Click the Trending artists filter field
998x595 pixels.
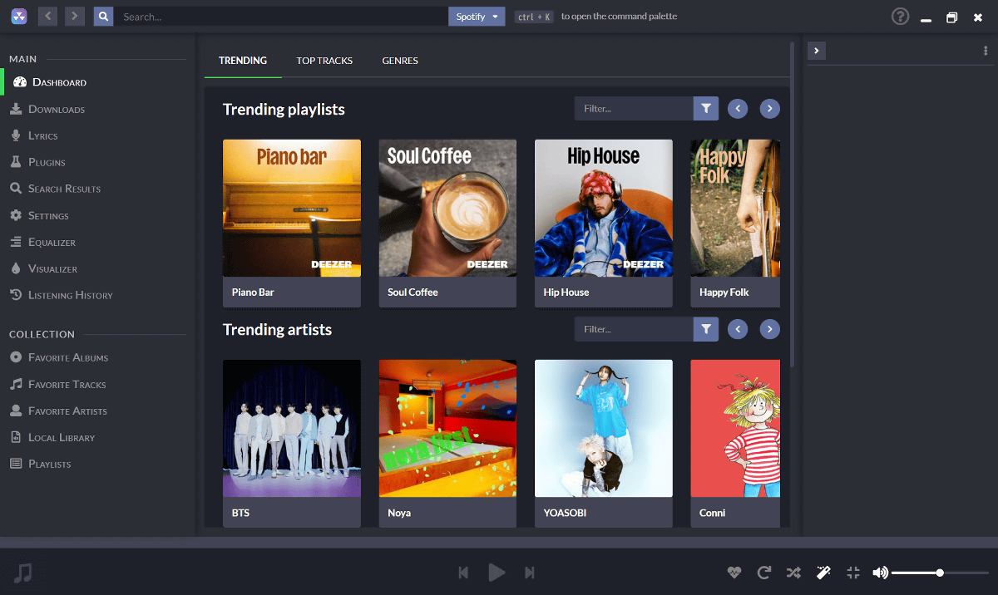pyautogui.click(x=634, y=329)
